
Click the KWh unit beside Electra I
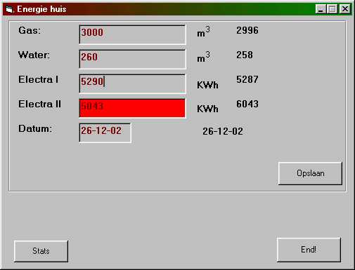pos(207,85)
